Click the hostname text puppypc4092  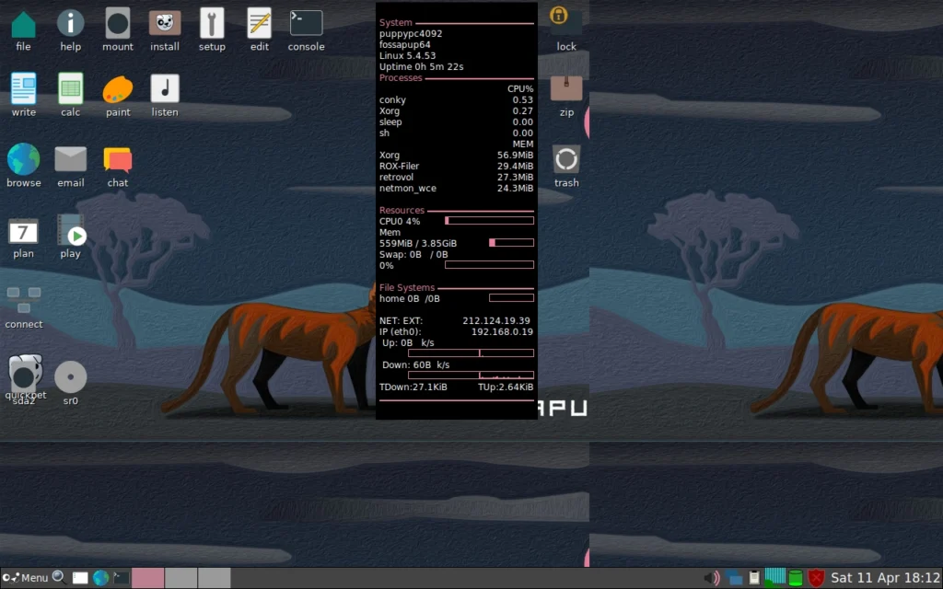coord(411,34)
